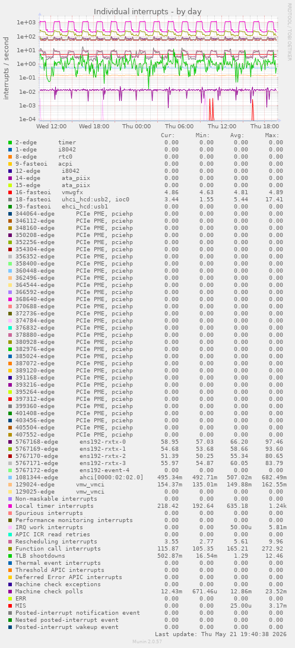Click the Avg: column header
The width and height of the screenshot is (295, 648).
tap(237, 135)
